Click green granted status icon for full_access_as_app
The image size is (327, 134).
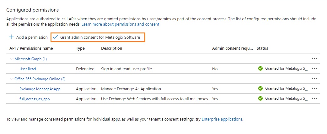[x=260, y=98]
